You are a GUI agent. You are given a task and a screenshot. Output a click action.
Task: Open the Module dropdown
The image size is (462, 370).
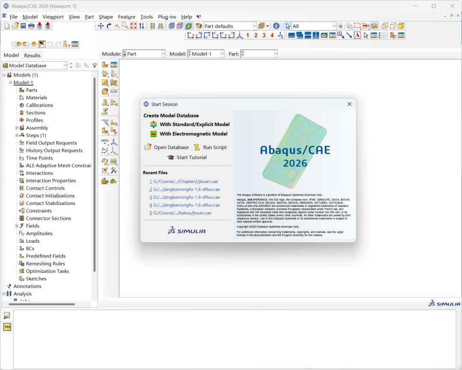pos(144,54)
